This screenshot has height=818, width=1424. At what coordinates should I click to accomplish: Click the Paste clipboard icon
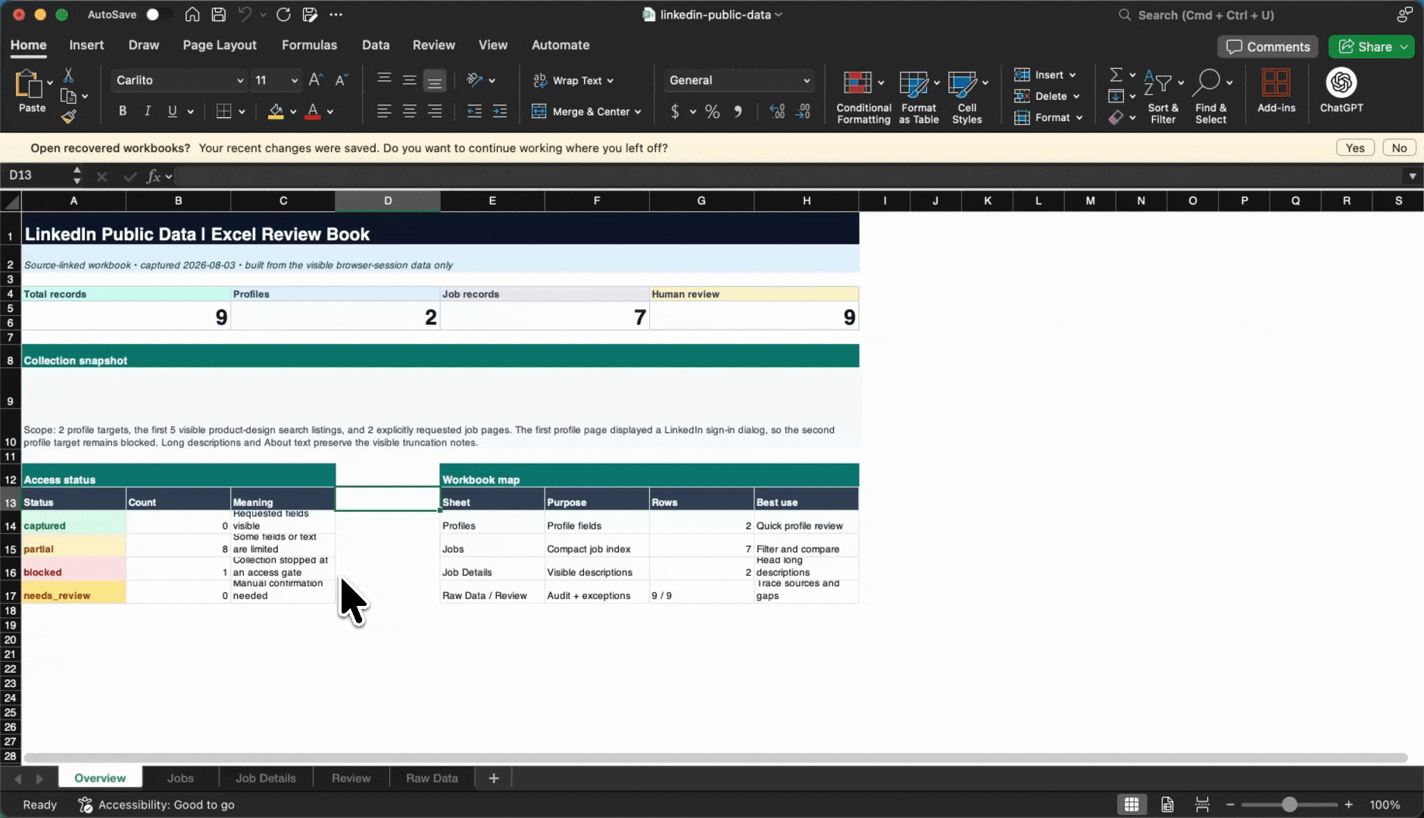click(29, 83)
